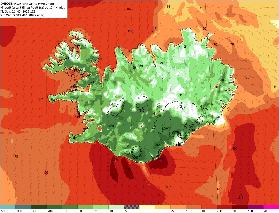Click the green -100 to -50 legend swatch
Screen dimensions: 279x213
70,207
